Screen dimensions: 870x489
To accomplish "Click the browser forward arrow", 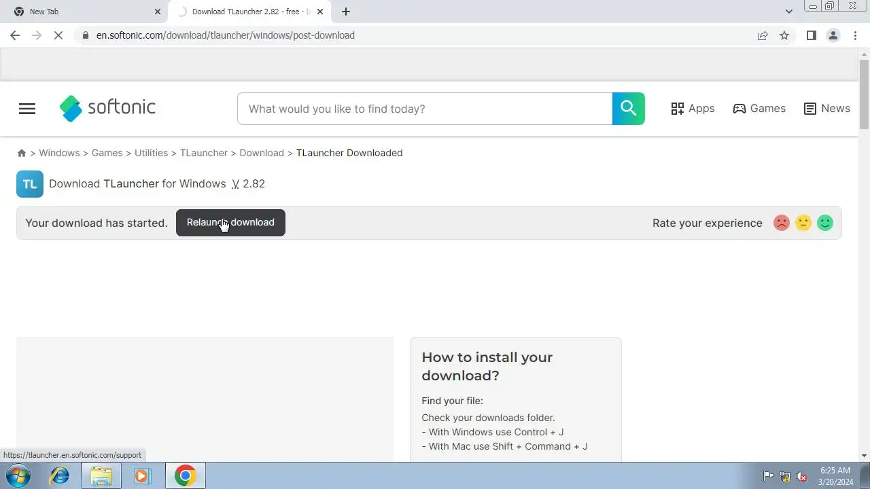I will click(37, 35).
